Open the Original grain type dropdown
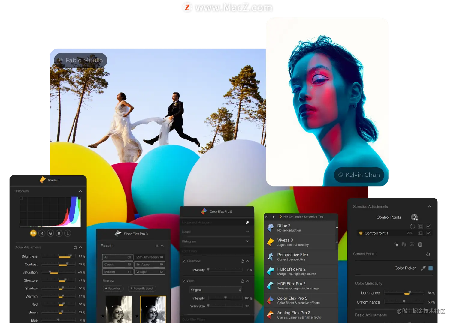454x323 pixels. tap(216, 290)
